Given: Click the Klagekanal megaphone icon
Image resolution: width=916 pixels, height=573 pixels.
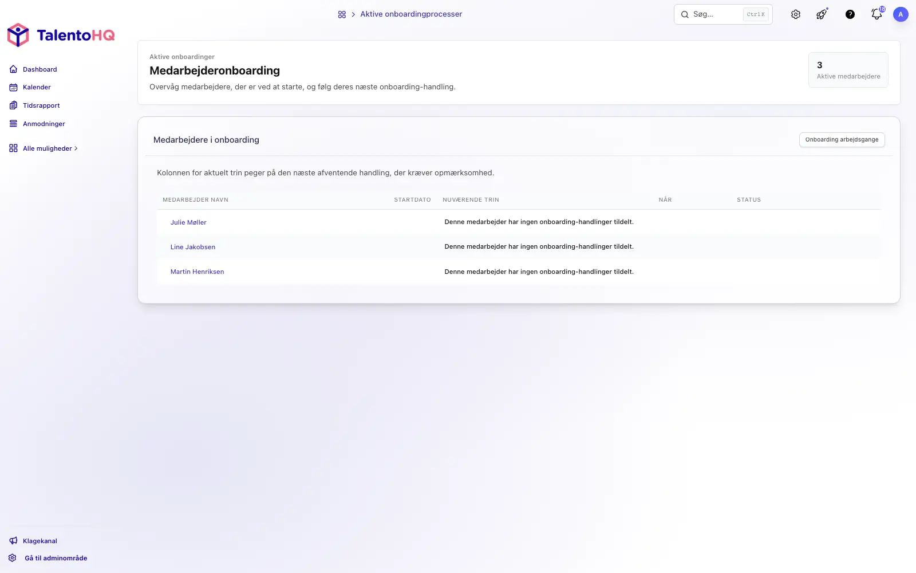Looking at the screenshot, I should 13,541.
